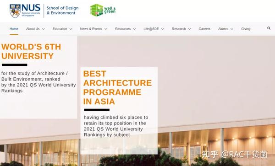Select the 'for the study of Architecture' paragraph
This screenshot has width=275, height=166.
pos(38,82)
